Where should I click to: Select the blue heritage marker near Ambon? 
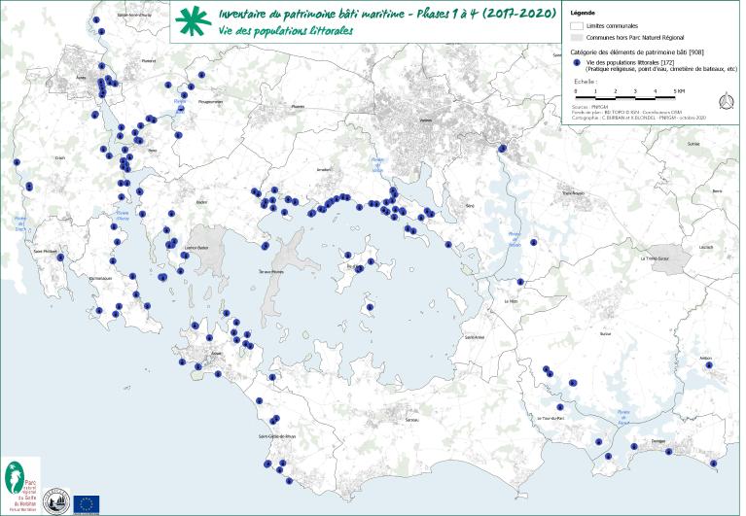point(709,368)
